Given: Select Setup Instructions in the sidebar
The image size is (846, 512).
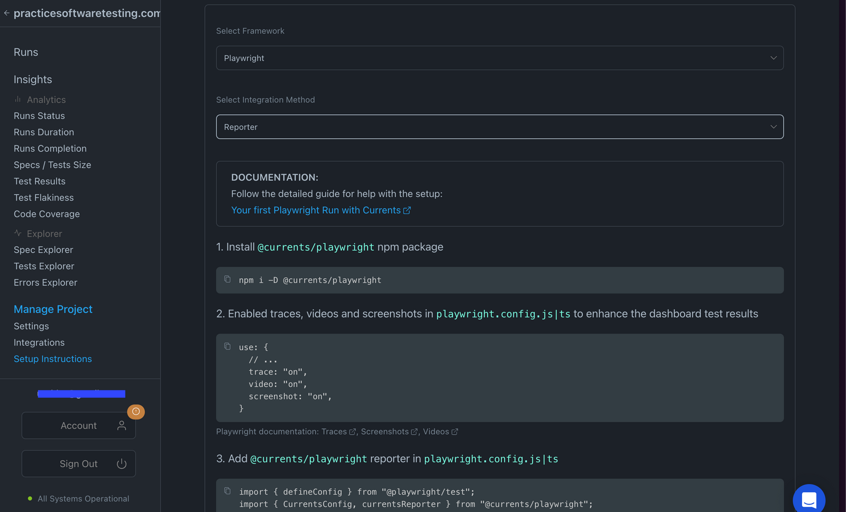Looking at the screenshot, I should pyautogui.click(x=52, y=359).
